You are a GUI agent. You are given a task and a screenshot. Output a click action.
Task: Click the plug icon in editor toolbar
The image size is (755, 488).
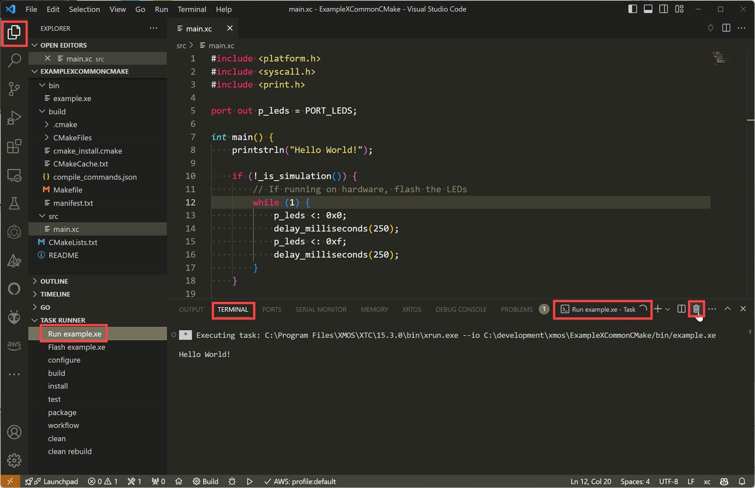711,28
